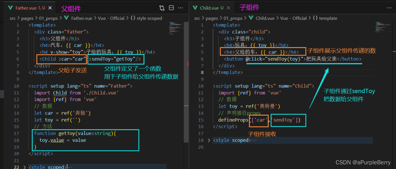This screenshot has height=169, width=396.
Task: Click 'toy.value = value' on line 18
Action: [x=63, y=140]
